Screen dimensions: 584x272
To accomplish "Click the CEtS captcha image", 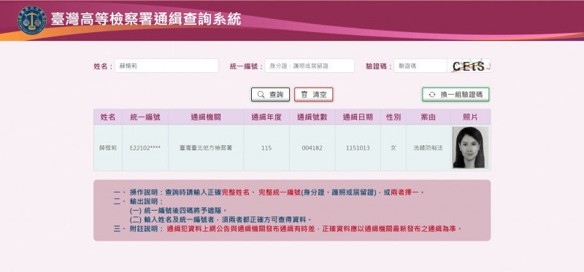I will [469, 66].
